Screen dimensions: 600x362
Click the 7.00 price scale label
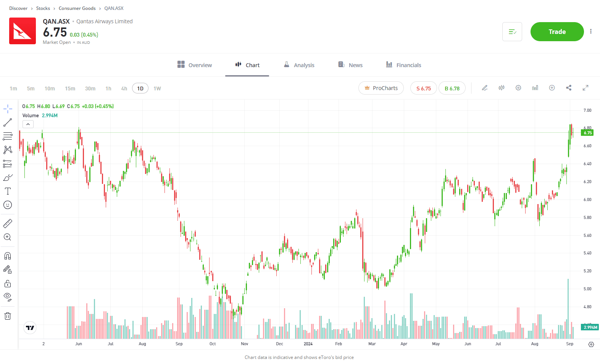[587, 110]
